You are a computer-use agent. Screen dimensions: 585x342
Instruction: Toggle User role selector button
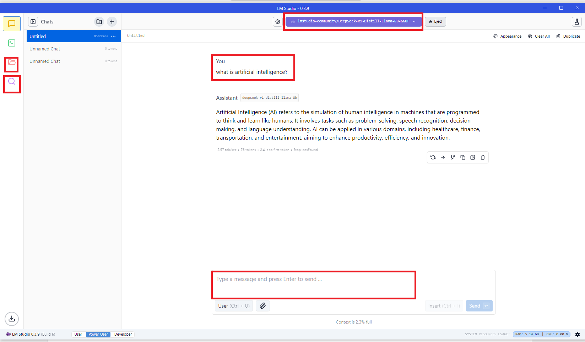pos(234,306)
